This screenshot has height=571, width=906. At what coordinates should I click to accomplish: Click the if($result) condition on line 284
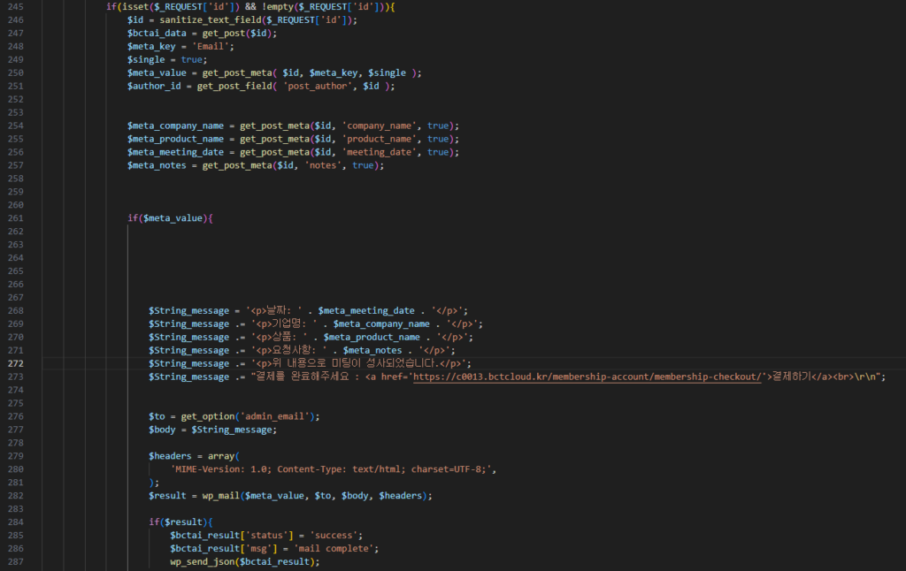pos(178,522)
